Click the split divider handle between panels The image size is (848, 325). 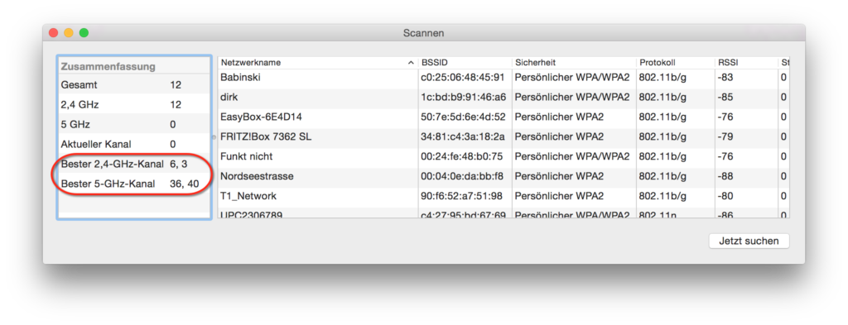coord(214,137)
